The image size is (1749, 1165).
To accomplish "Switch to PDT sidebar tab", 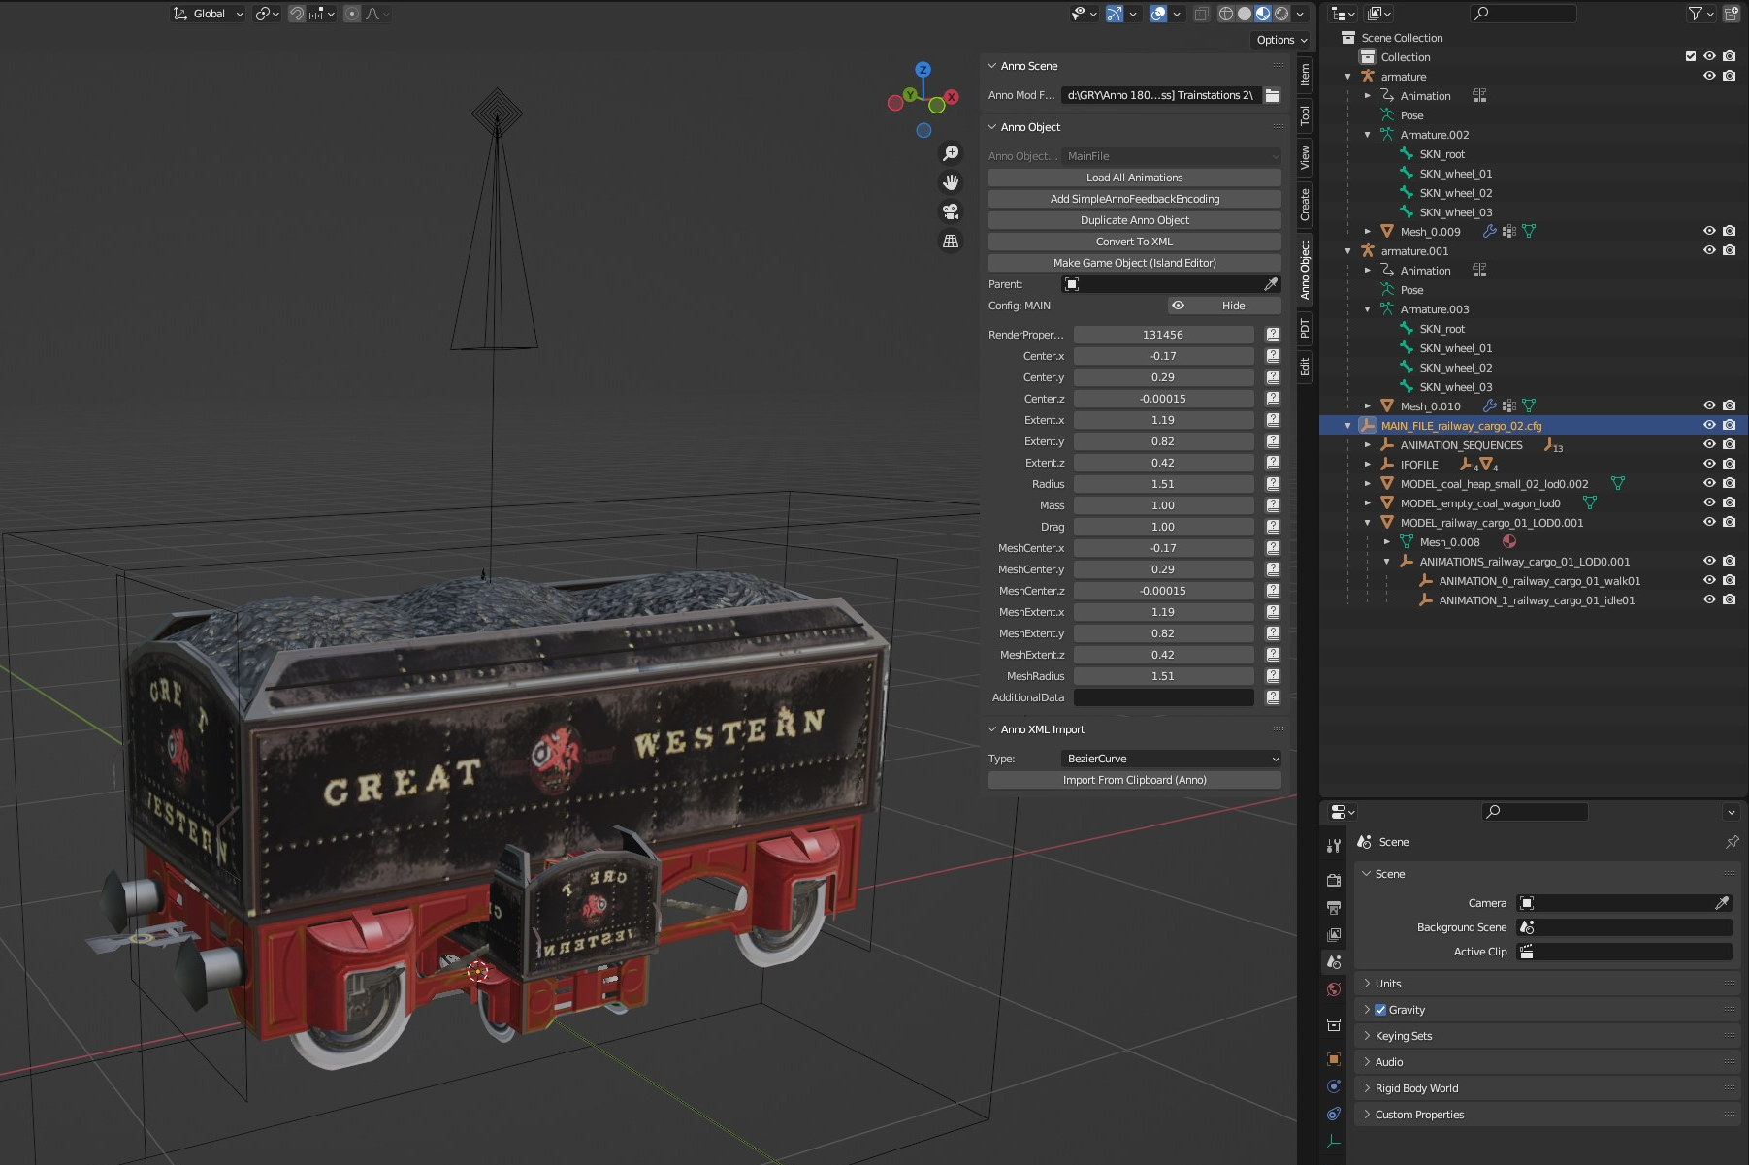I will 1305,328.
